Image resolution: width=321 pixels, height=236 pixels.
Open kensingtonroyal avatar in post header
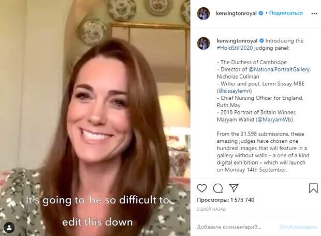203,13
